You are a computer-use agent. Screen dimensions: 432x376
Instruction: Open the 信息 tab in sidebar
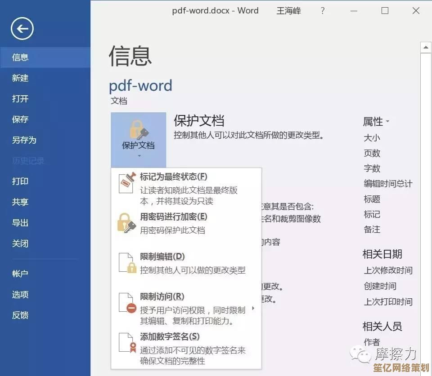(x=45, y=57)
